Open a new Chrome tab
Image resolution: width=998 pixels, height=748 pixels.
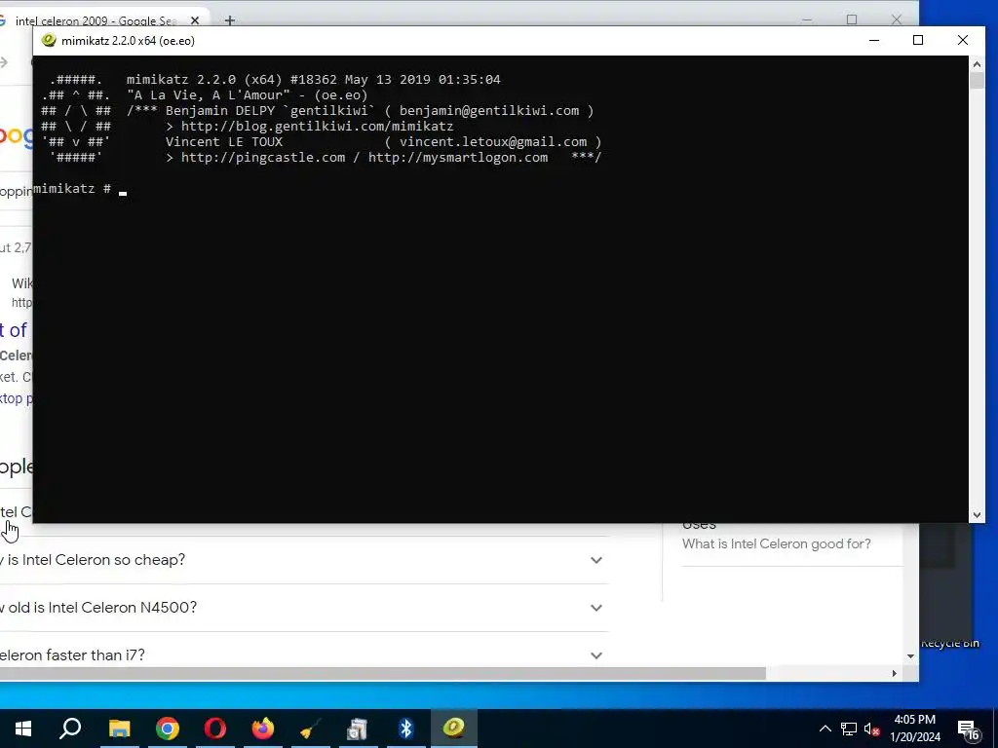[x=230, y=20]
